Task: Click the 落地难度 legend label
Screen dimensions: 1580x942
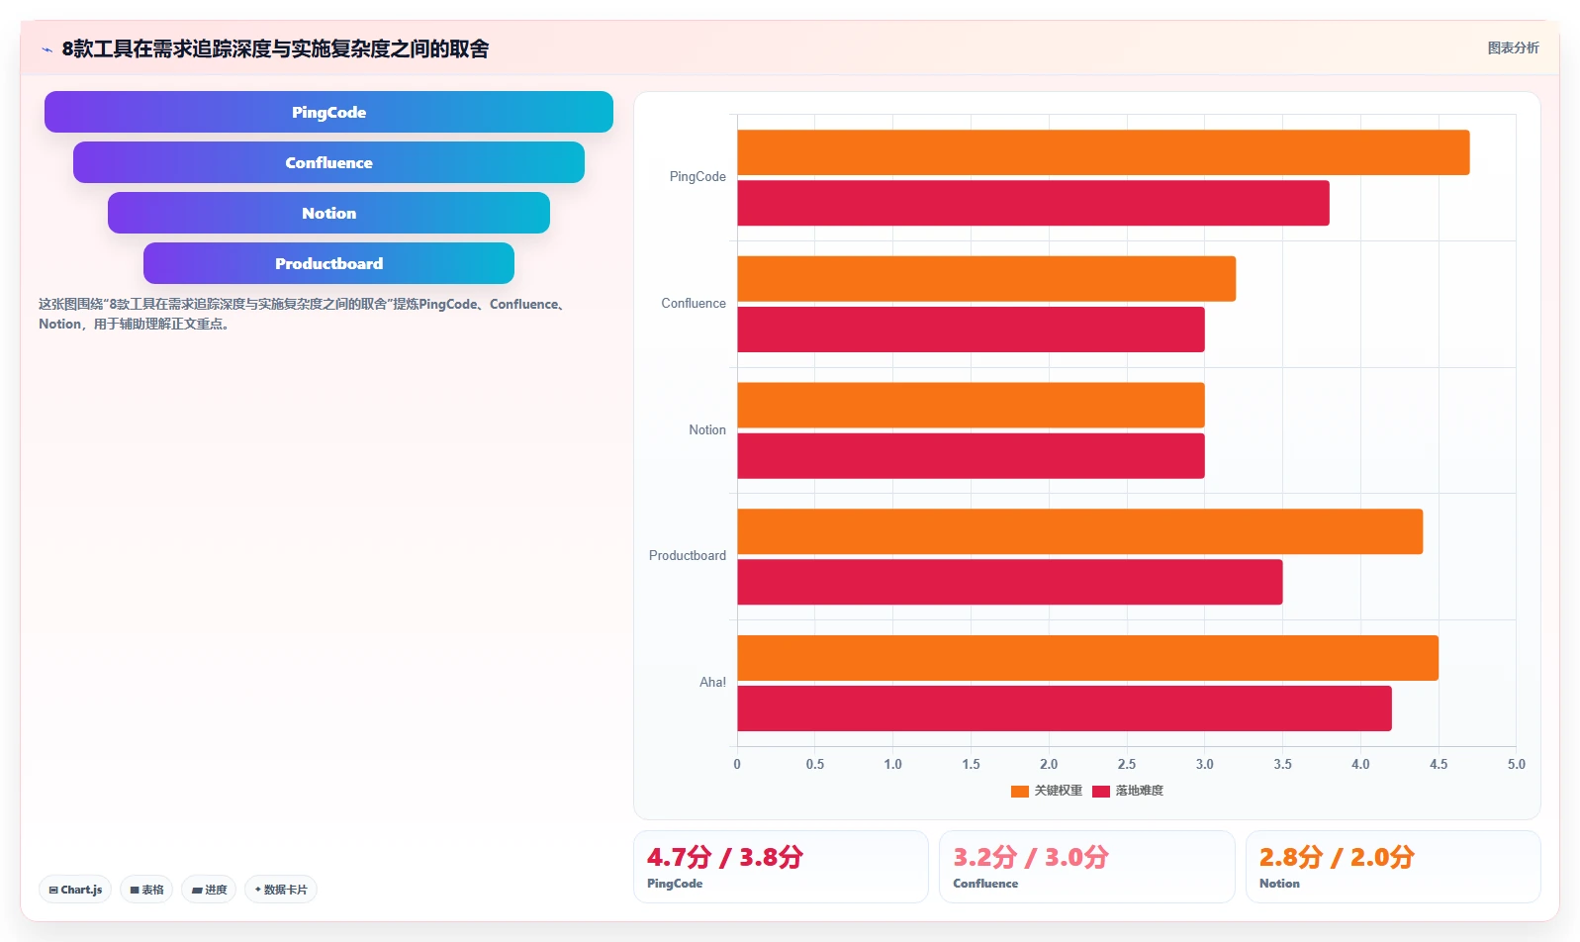Action: point(1140,791)
